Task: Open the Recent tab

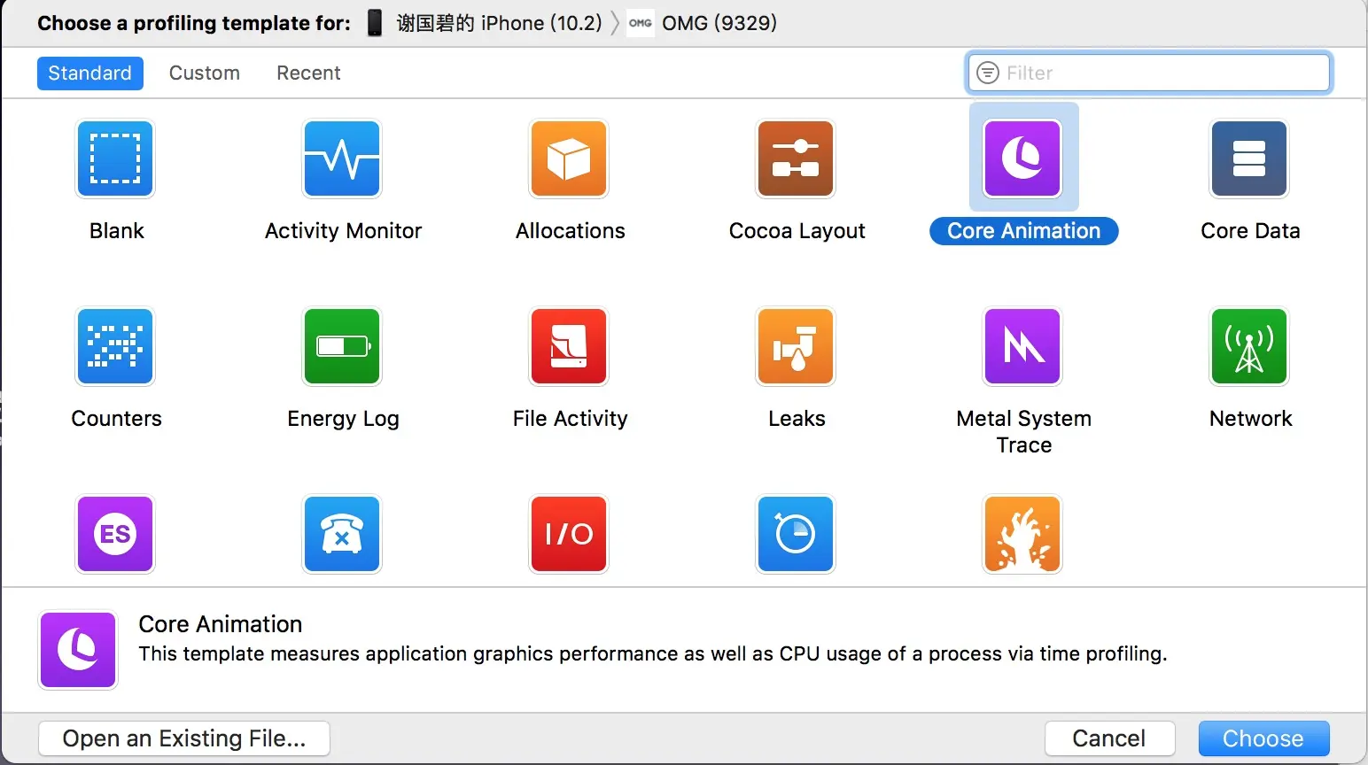Action: tap(308, 73)
